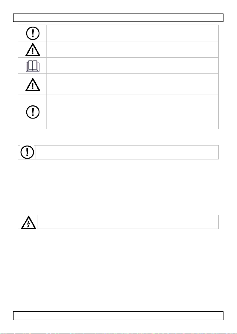
Task: Click the dashed line along the page bottom edge
Action: coord(118,333)
